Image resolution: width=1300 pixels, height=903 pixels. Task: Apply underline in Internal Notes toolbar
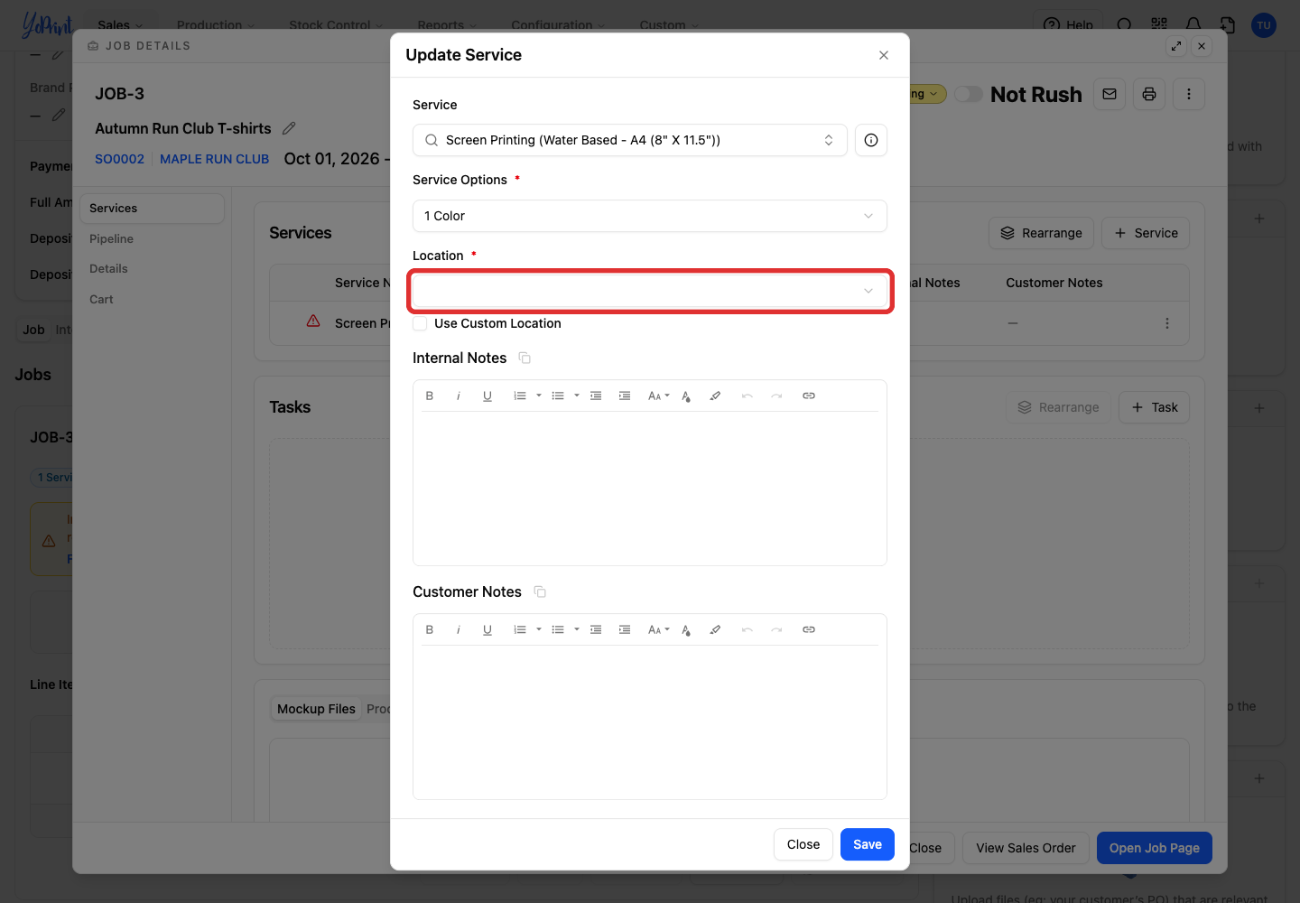point(487,396)
